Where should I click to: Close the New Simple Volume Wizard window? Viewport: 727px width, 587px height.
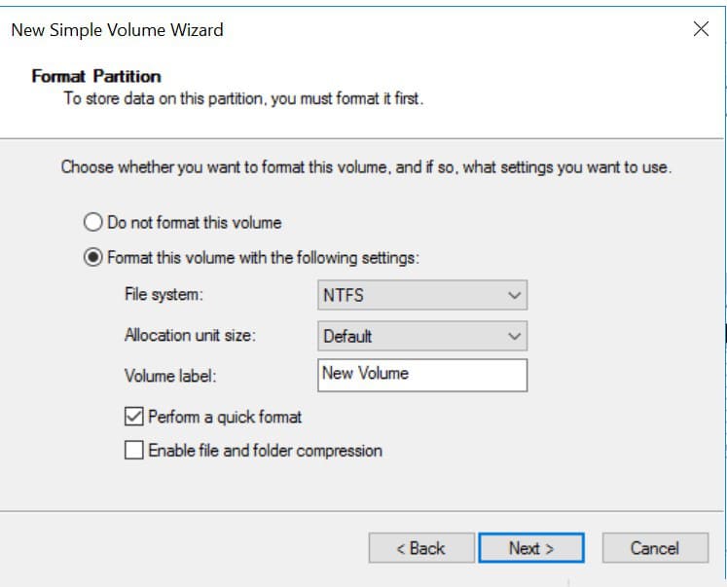700,29
